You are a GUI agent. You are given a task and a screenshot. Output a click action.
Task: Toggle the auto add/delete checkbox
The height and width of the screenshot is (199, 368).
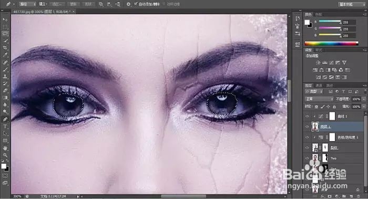[x=136, y=4]
